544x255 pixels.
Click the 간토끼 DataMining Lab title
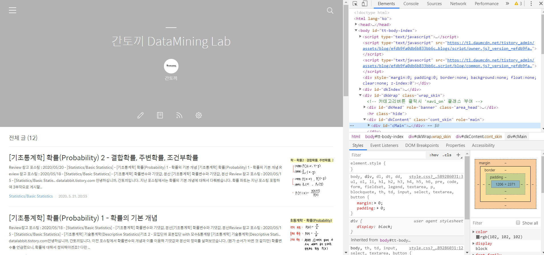(x=171, y=42)
